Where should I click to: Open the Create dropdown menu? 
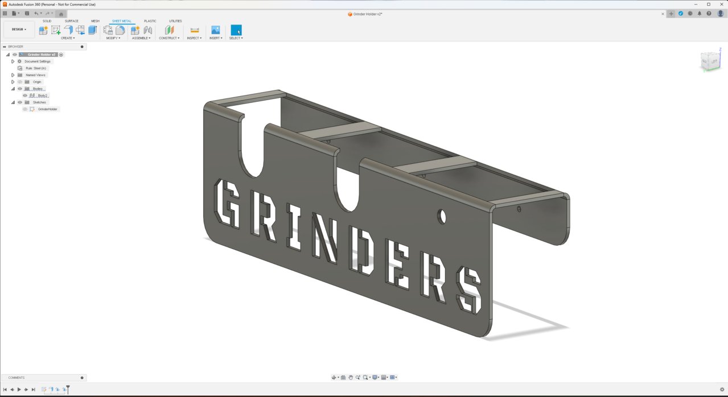click(x=68, y=38)
